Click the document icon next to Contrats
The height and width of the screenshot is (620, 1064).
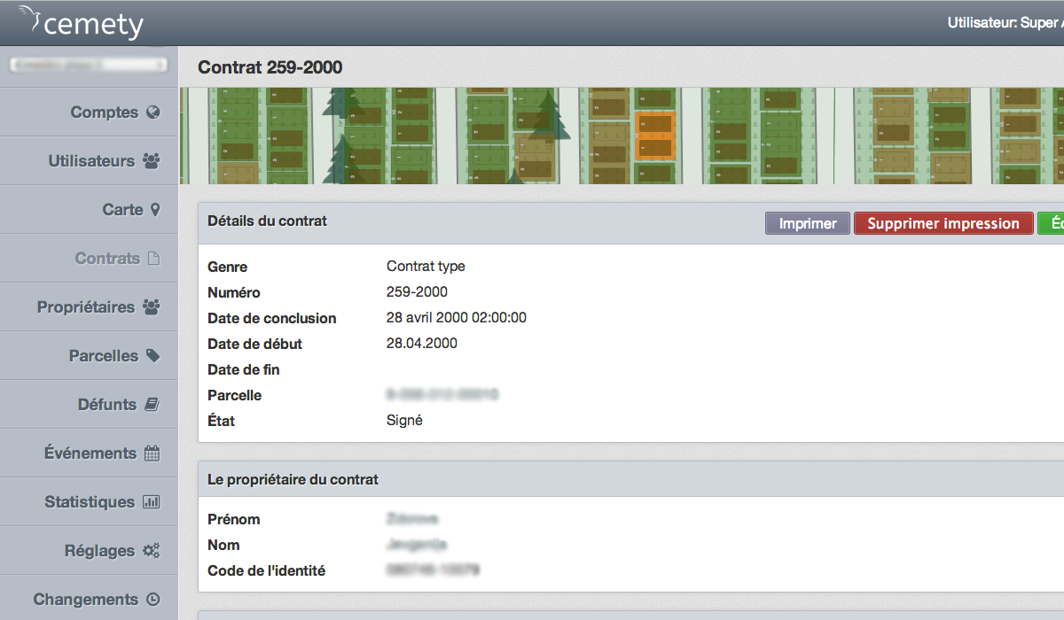pyautogui.click(x=153, y=259)
